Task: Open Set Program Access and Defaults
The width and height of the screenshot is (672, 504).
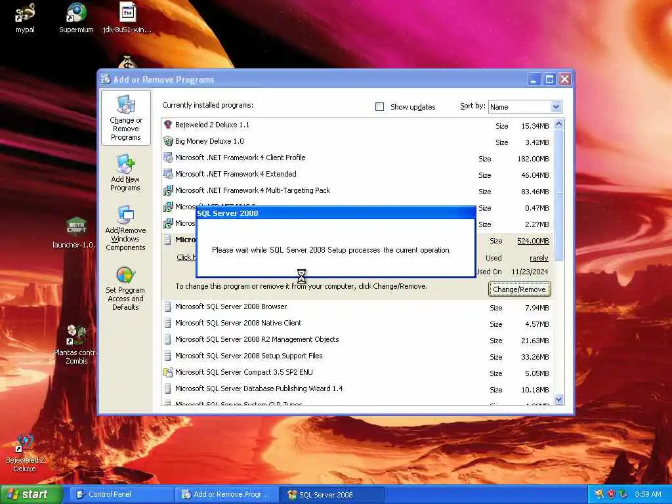Action: [125, 287]
